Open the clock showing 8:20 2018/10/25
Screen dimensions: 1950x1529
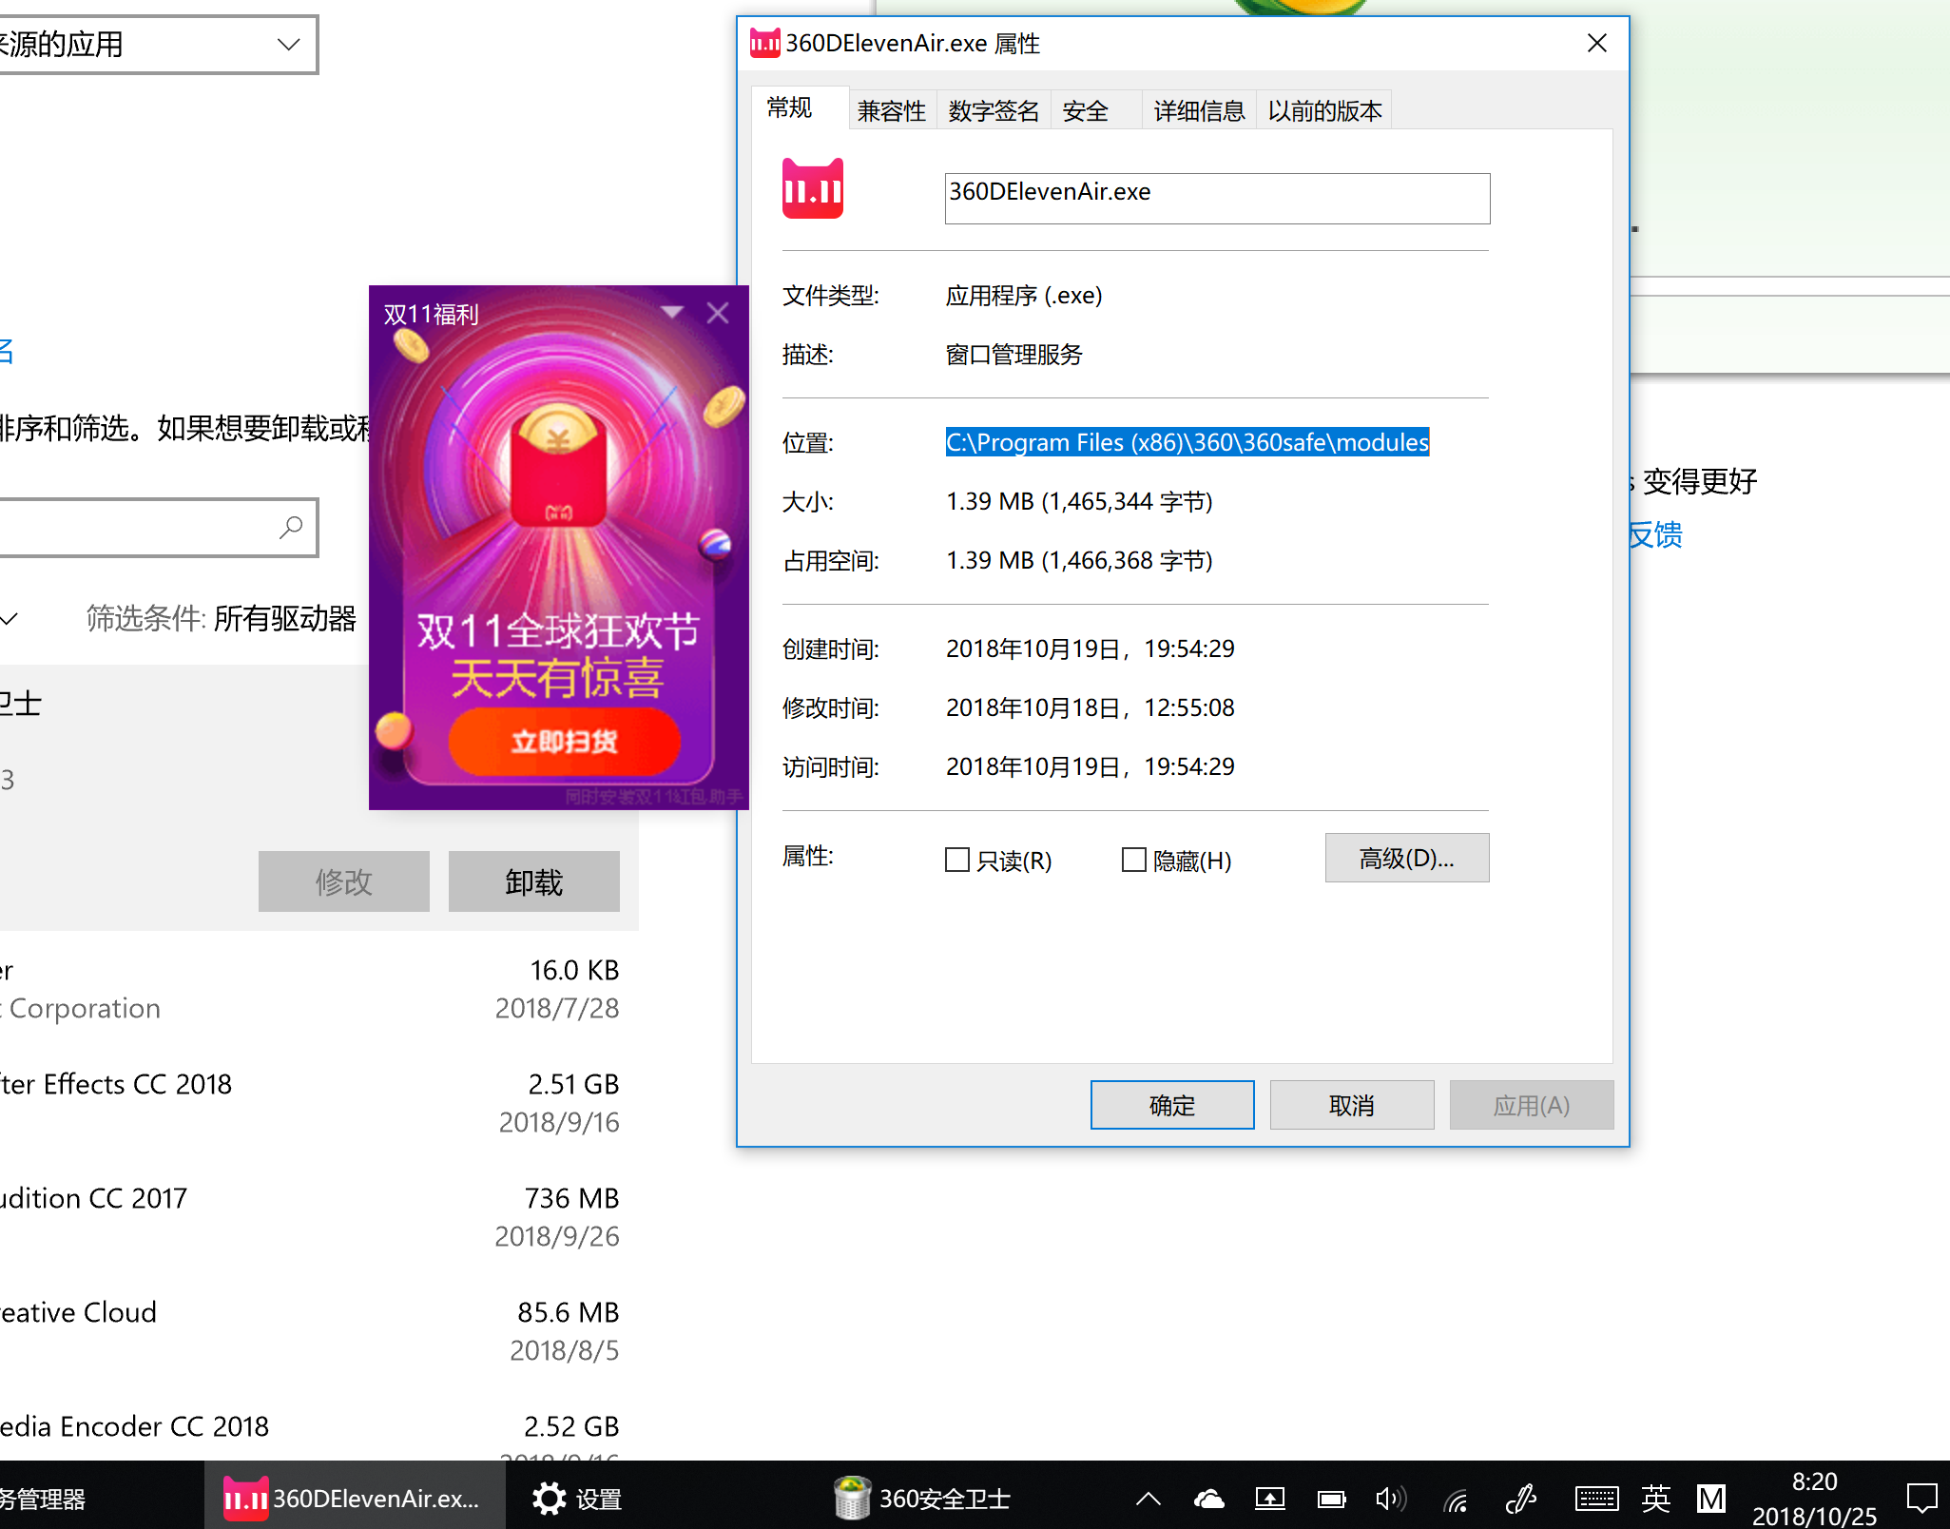click(x=1814, y=1499)
